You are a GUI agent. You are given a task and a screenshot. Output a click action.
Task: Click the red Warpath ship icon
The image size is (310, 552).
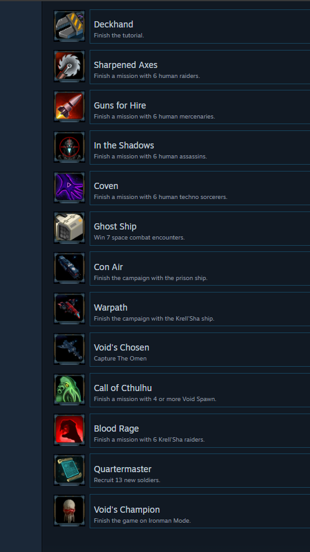tap(69, 309)
